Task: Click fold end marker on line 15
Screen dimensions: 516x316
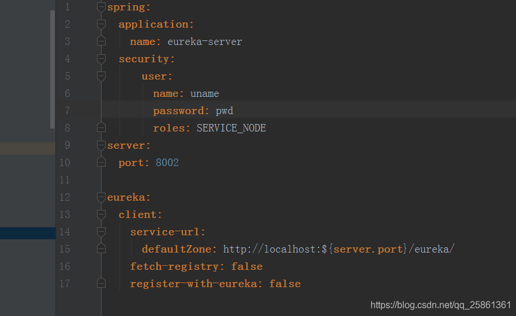Action: point(101,249)
